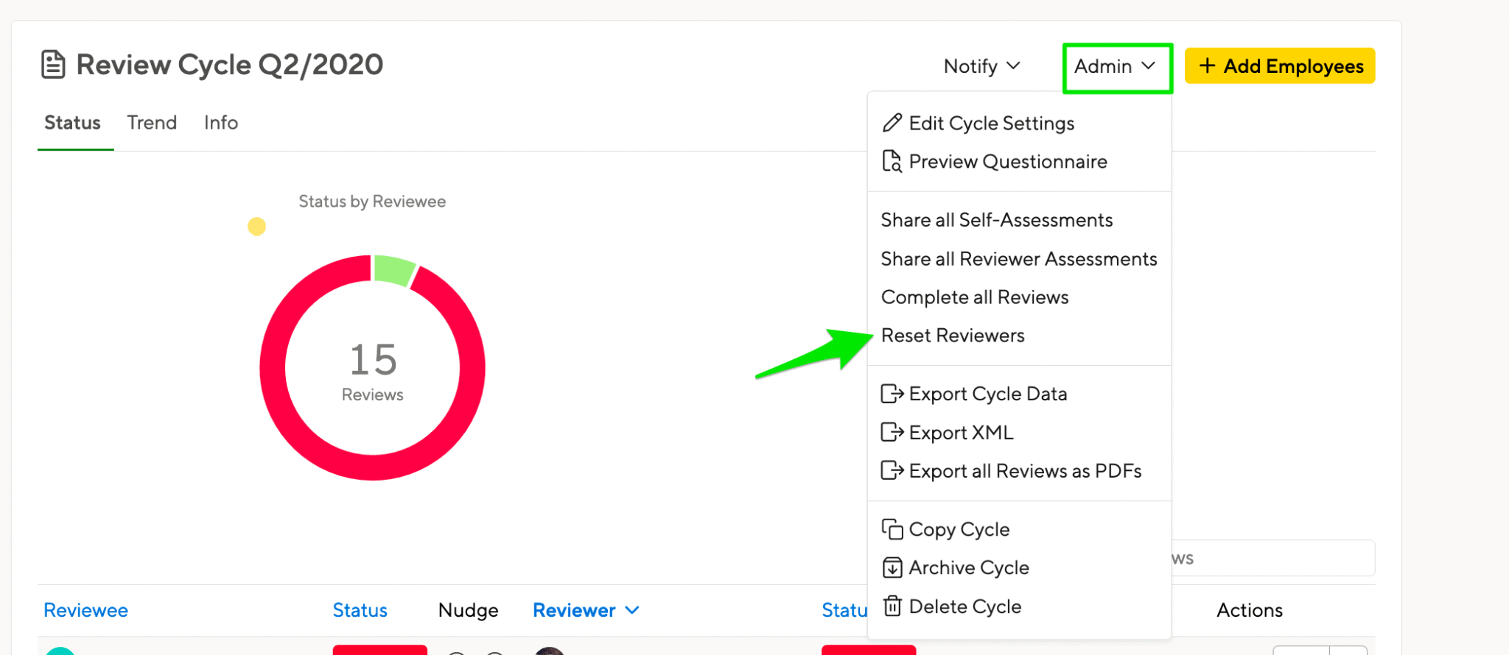
Task: Click the Add Employees button
Action: pyautogui.click(x=1279, y=65)
